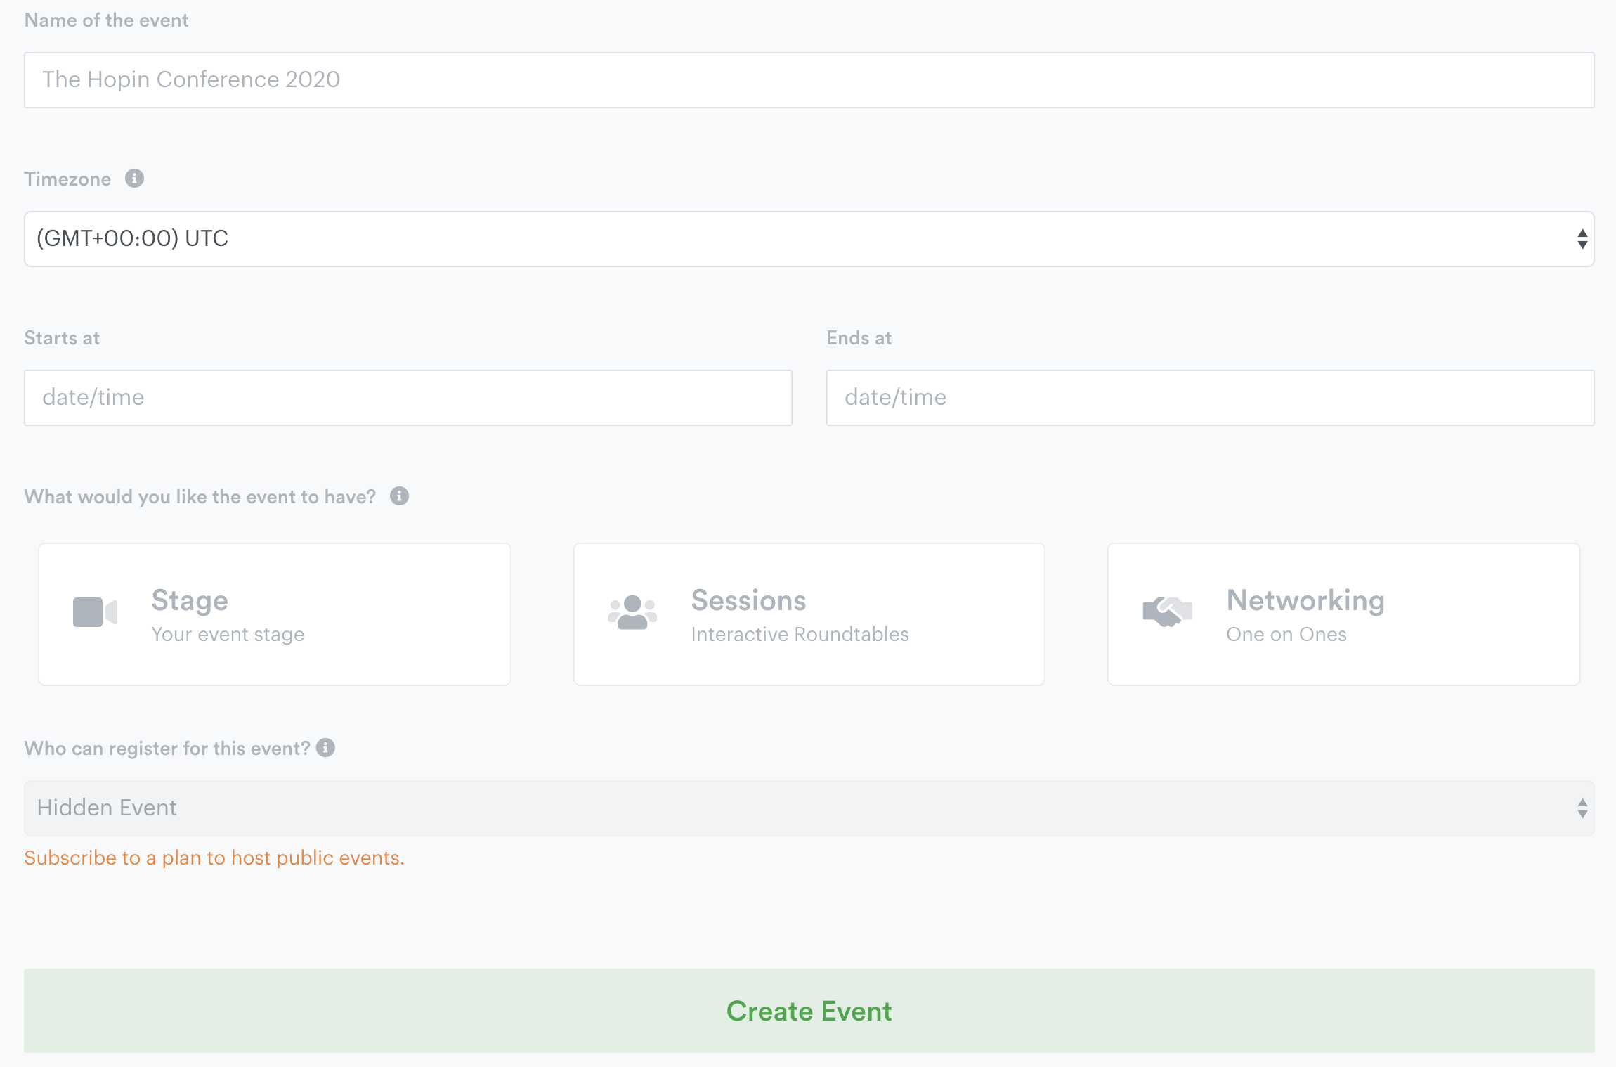Click the "Starts at" label

[62, 338]
